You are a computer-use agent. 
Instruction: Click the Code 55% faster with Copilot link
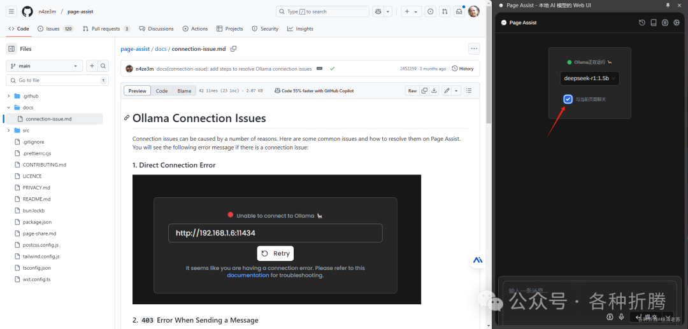tap(314, 91)
